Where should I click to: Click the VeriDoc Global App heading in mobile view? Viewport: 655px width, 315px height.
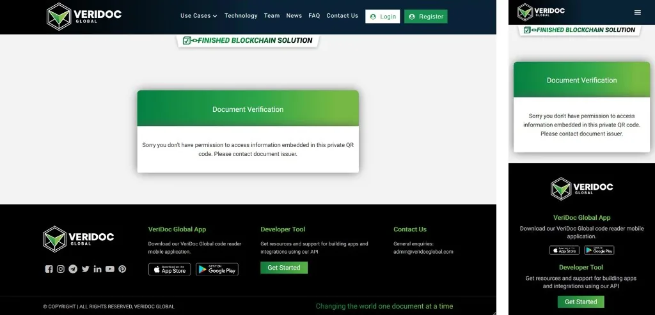(x=582, y=217)
